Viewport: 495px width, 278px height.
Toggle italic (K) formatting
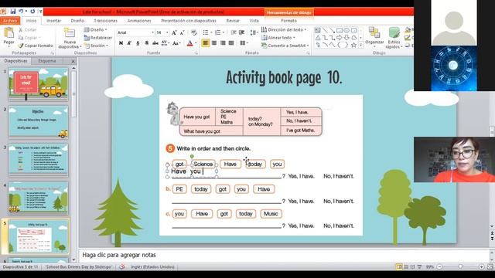tap(129, 43)
